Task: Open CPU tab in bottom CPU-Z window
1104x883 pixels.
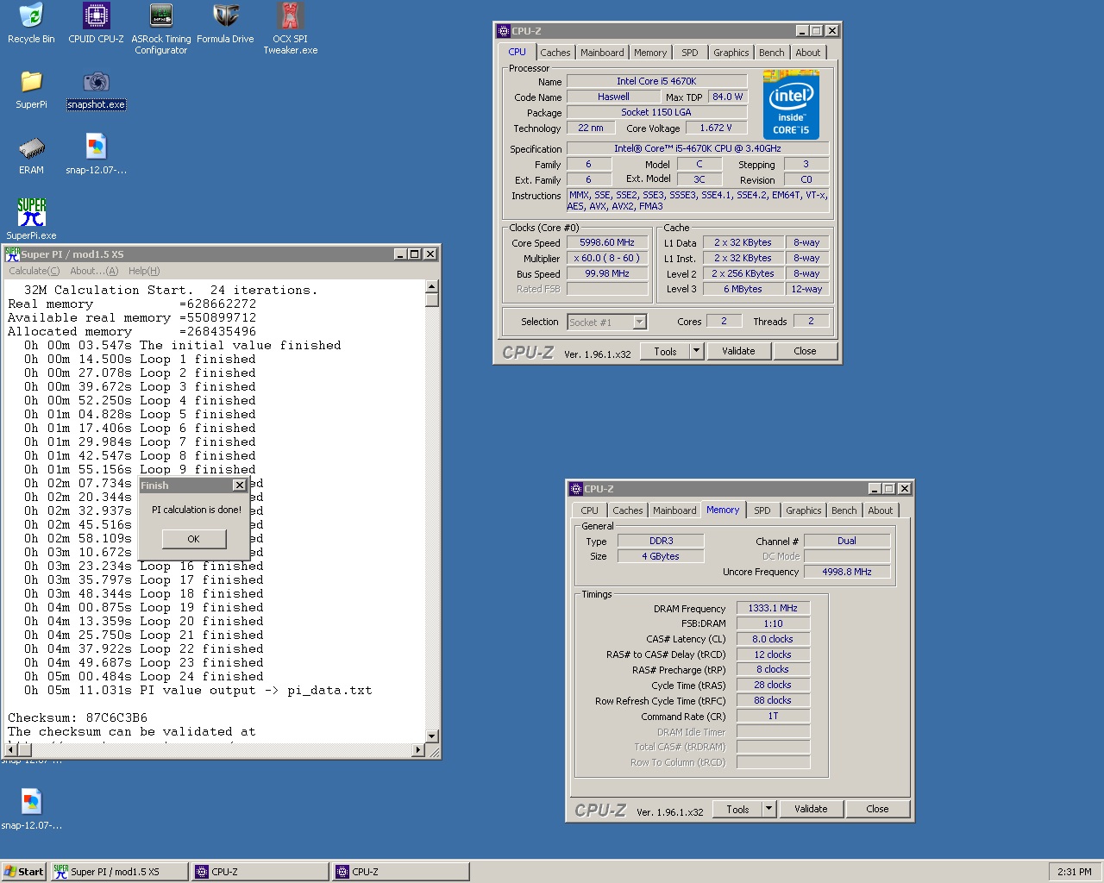Action: [x=590, y=510]
